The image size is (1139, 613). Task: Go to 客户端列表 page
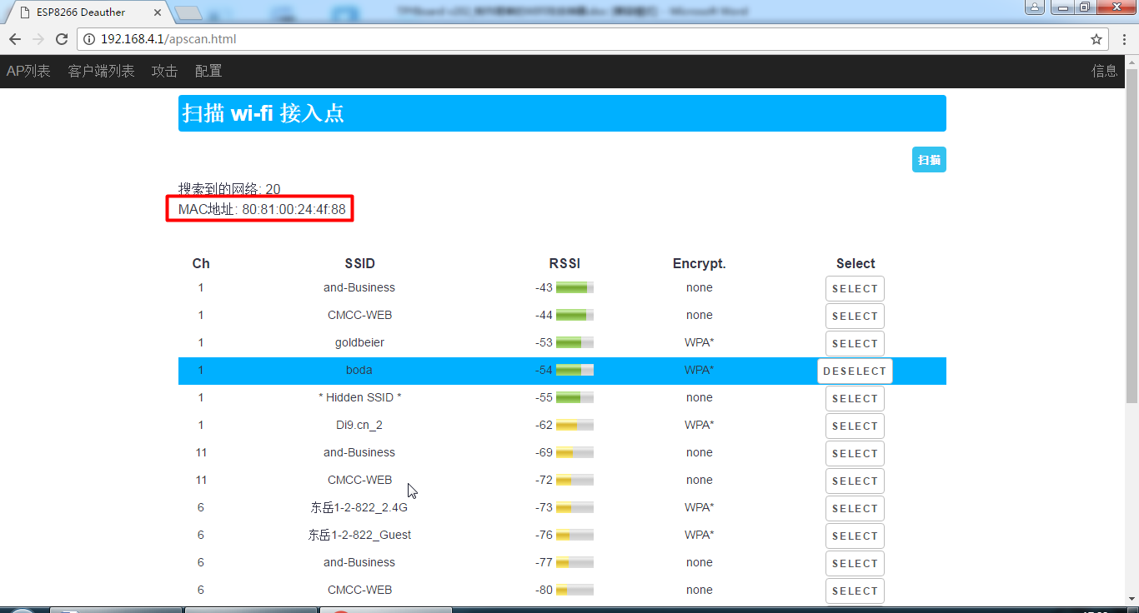(101, 72)
